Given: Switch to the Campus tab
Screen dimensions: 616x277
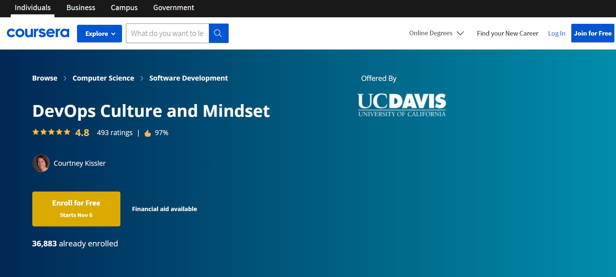Looking at the screenshot, I should pyautogui.click(x=124, y=8).
